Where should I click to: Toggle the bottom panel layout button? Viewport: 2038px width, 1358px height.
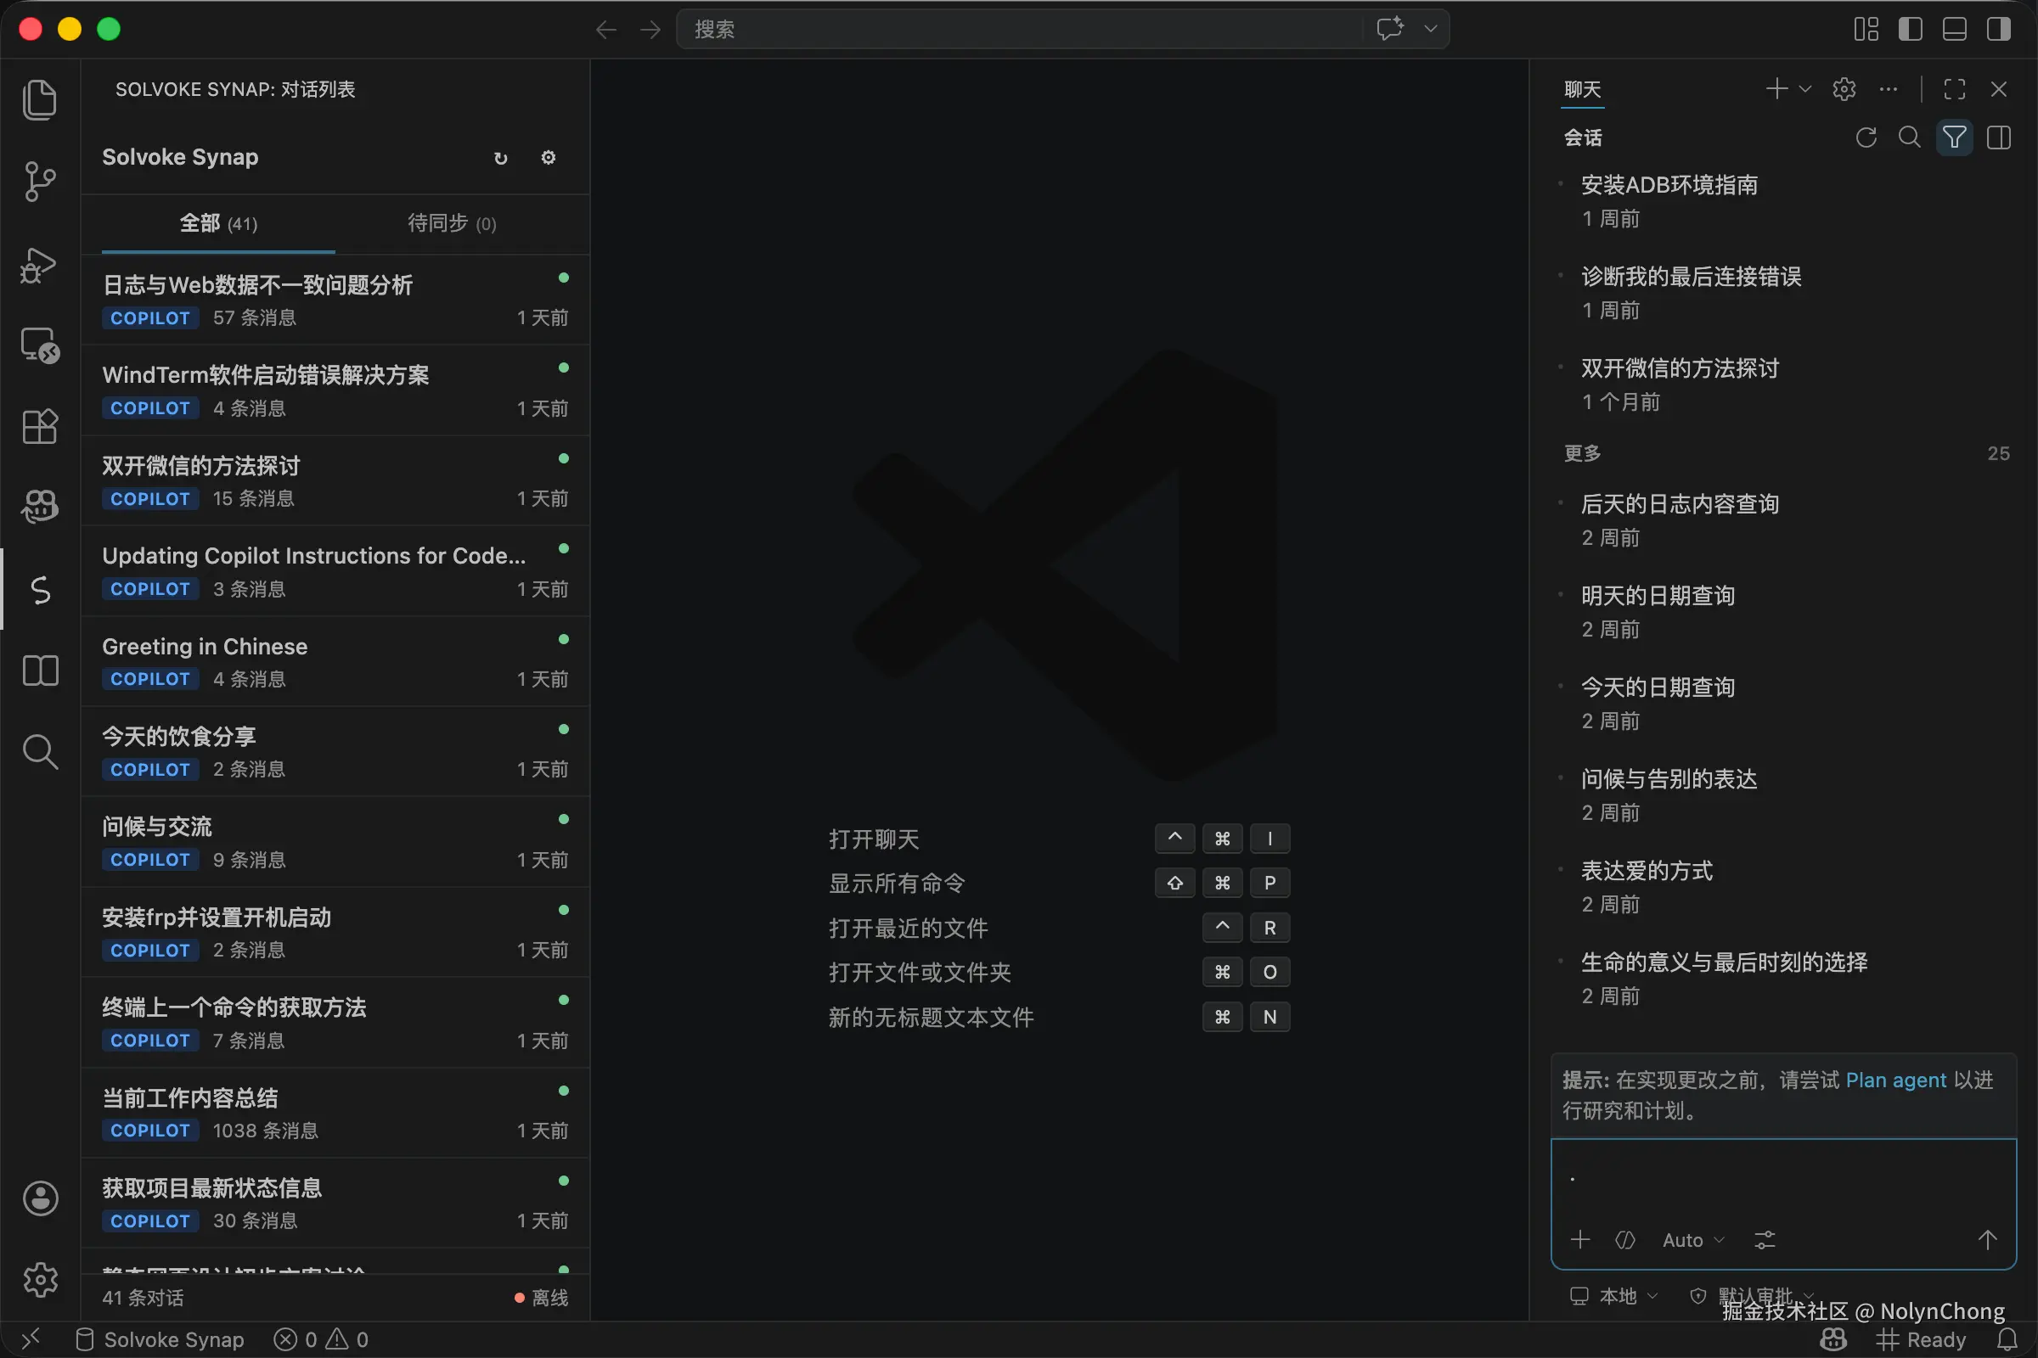[1954, 30]
